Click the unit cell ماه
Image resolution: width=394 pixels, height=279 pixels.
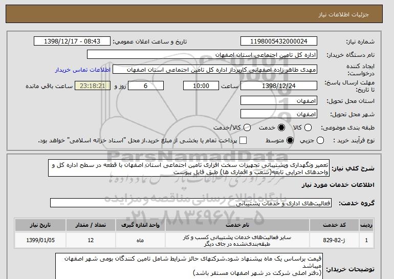point(140,240)
